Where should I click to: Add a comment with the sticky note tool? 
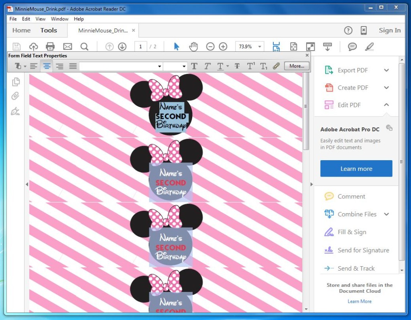[352, 47]
